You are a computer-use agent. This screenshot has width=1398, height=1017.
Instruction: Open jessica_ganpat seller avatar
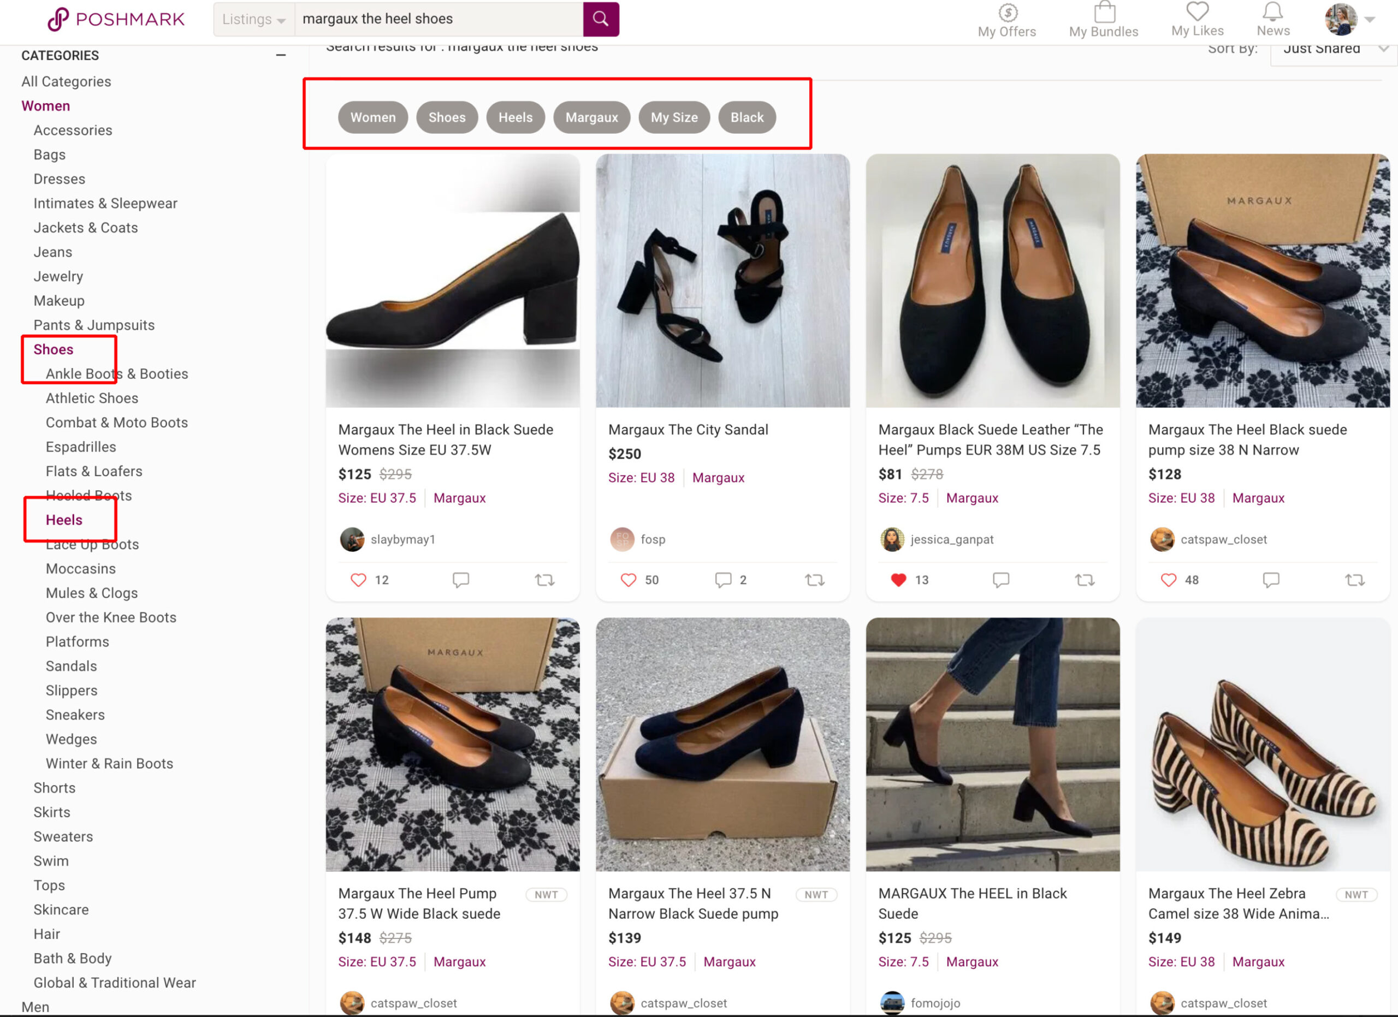click(x=892, y=539)
